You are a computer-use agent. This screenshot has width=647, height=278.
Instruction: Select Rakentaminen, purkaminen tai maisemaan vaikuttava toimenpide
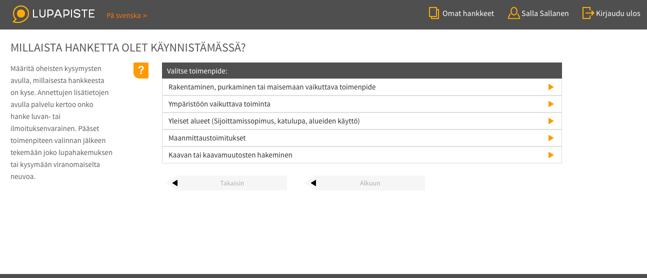tap(362, 87)
